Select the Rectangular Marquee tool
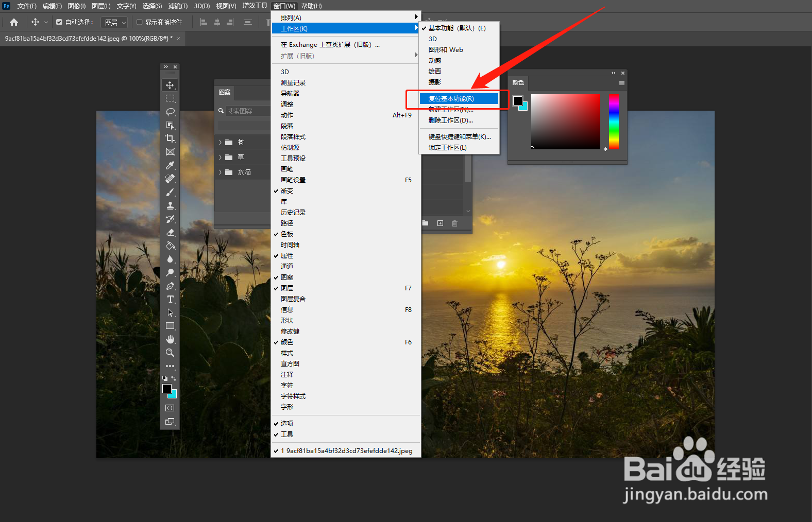Screen dimensions: 812x522 (x=170, y=98)
